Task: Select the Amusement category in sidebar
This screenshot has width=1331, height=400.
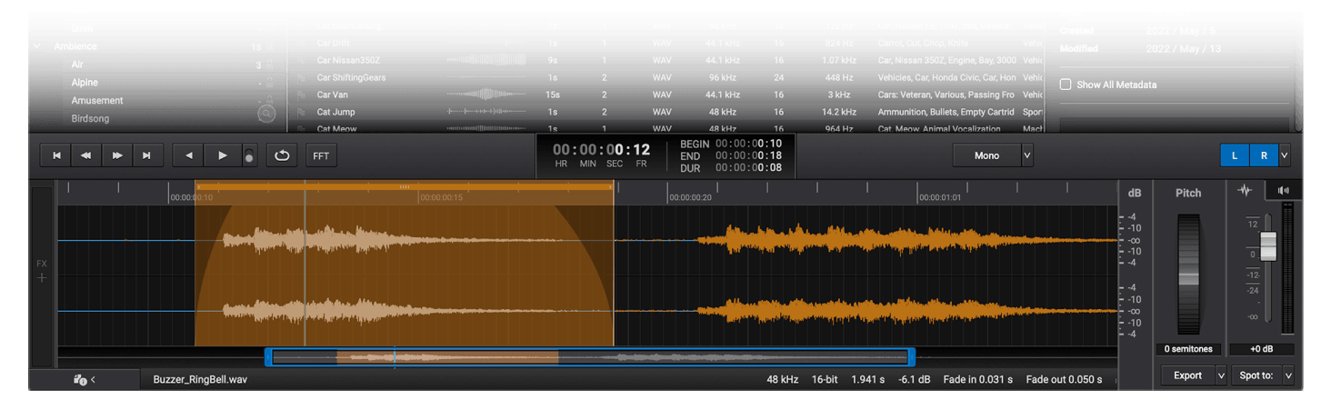Action: click(x=97, y=101)
